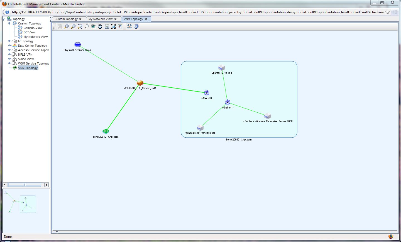The image size is (401, 242).
Task: Click the fit-to-screen toolbar icon
Action: [113, 26]
